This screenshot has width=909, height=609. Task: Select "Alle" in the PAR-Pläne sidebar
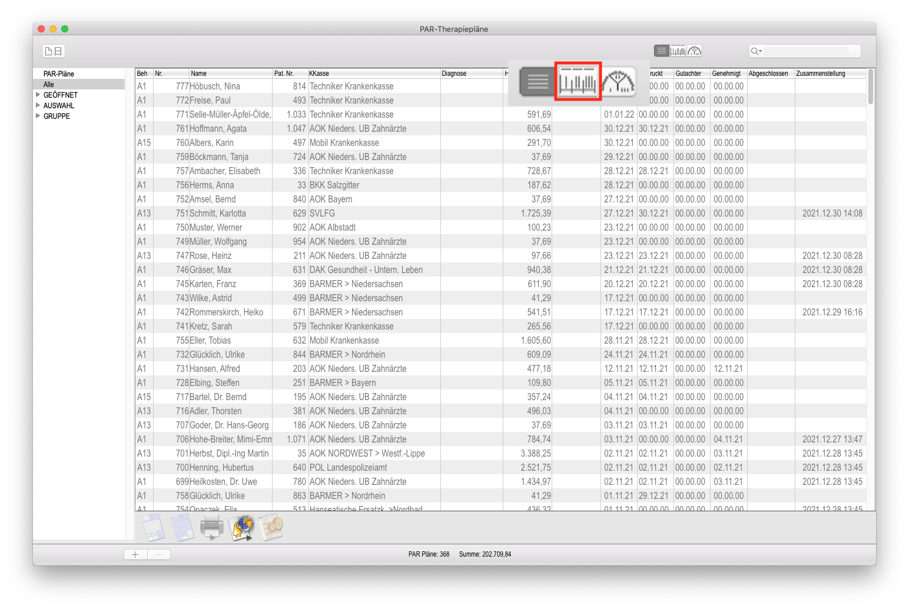point(49,85)
